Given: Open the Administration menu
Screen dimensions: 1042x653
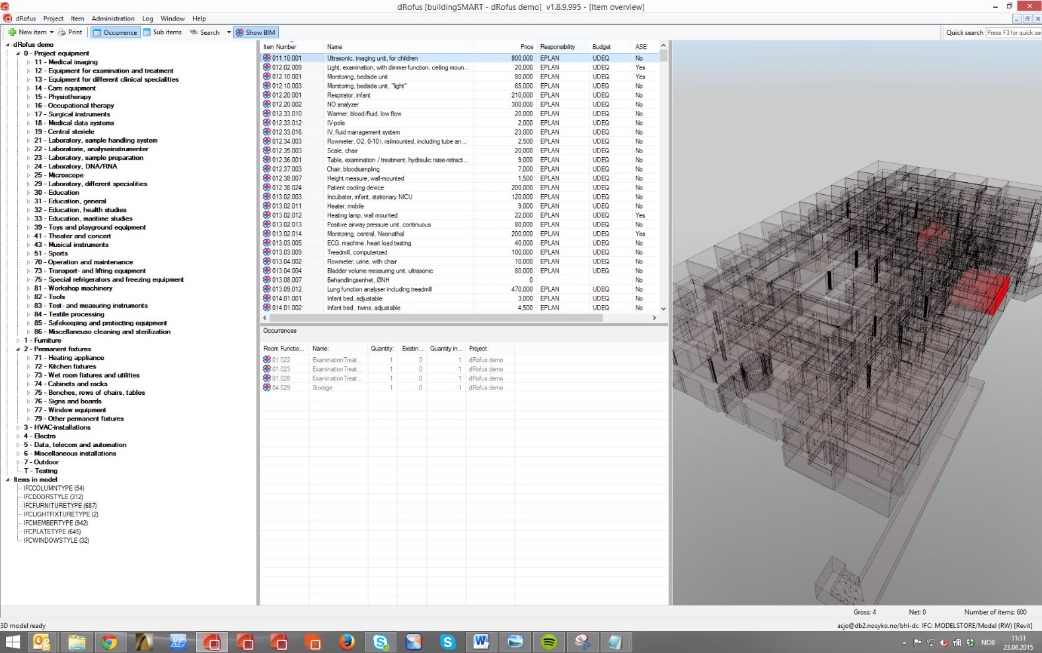Looking at the screenshot, I should [x=113, y=18].
